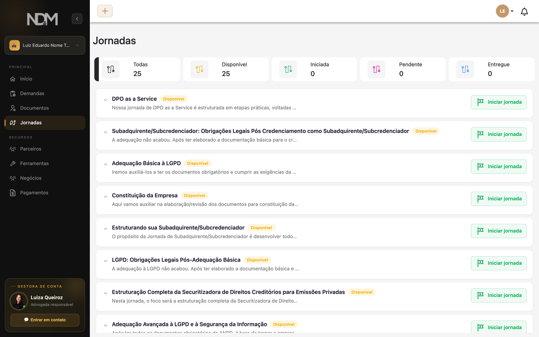This screenshot has height=337, width=539.
Task: Click the Disponível filter card icon
Action: pos(200,69)
